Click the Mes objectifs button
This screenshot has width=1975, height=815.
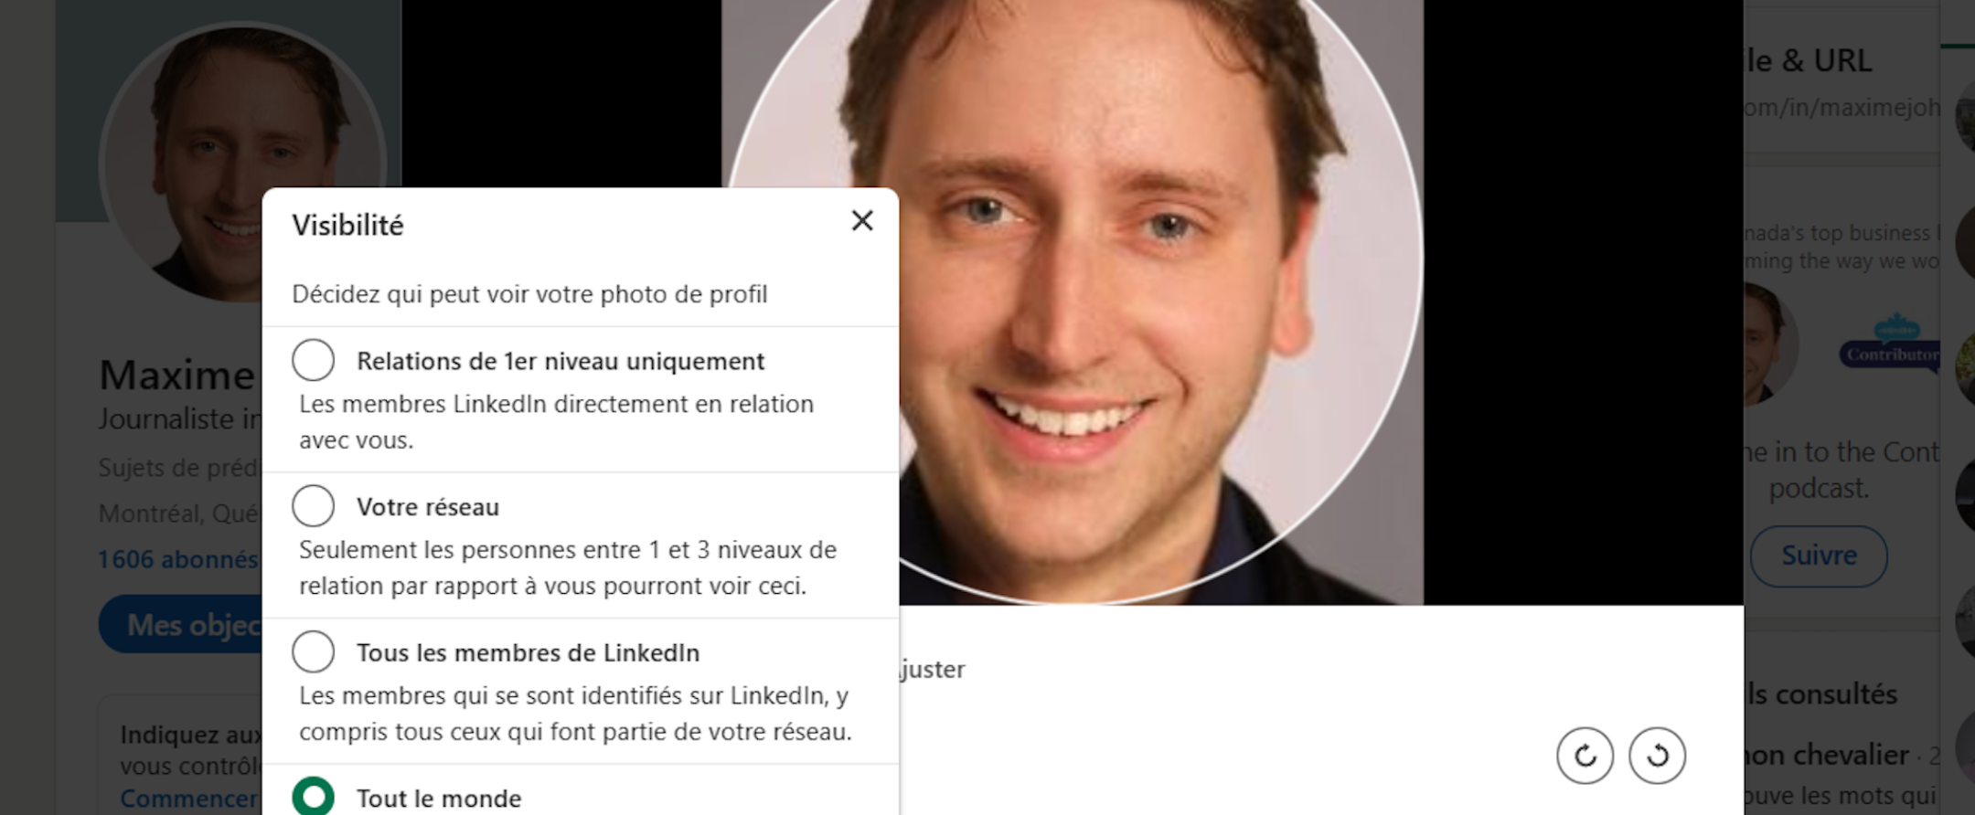pyautogui.click(x=181, y=625)
